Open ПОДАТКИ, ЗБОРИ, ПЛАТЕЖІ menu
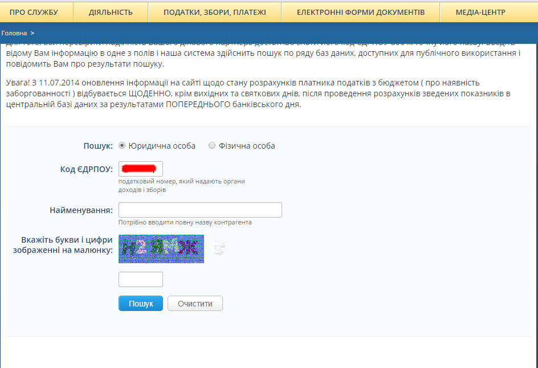Image resolution: width=538 pixels, height=368 pixels. [x=214, y=13]
